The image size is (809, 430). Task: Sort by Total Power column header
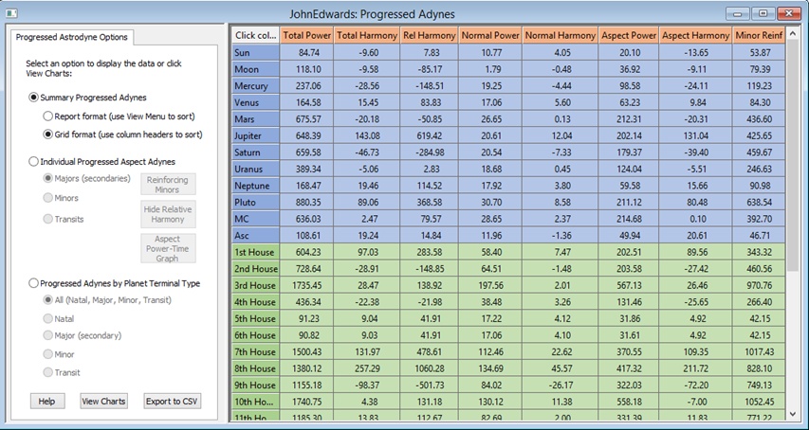305,35
